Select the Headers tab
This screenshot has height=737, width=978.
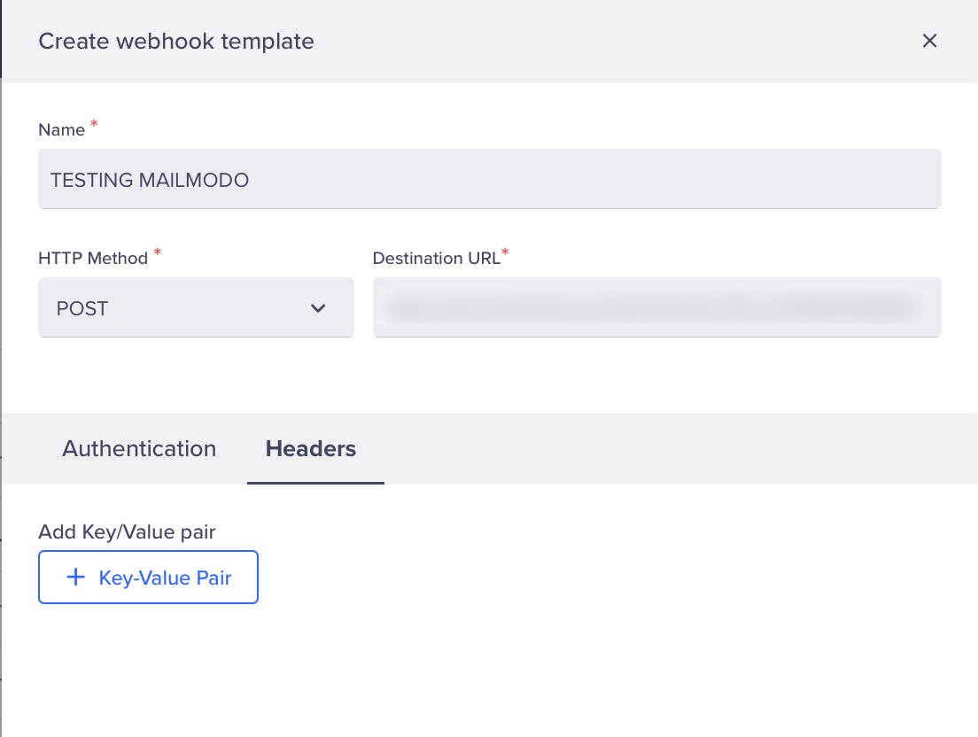click(310, 448)
